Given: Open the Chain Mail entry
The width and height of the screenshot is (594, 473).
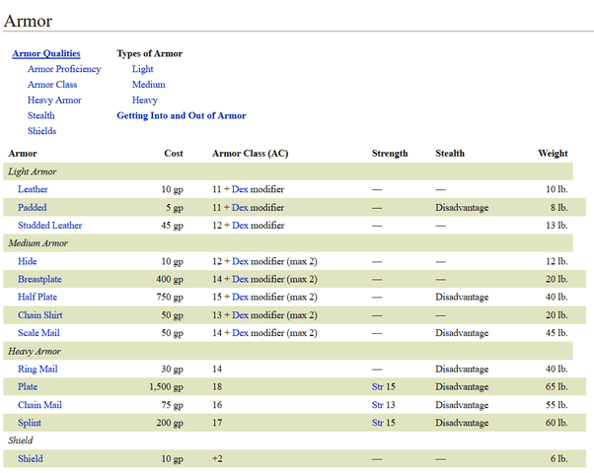Looking at the screenshot, I should (x=39, y=405).
